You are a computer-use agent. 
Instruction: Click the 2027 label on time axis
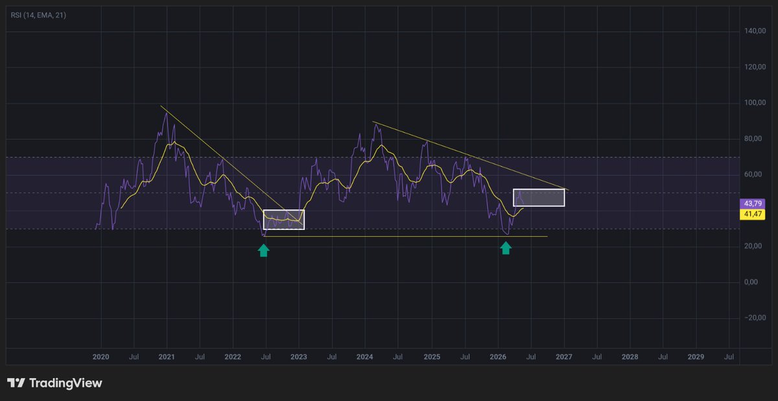pyautogui.click(x=564, y=357)
